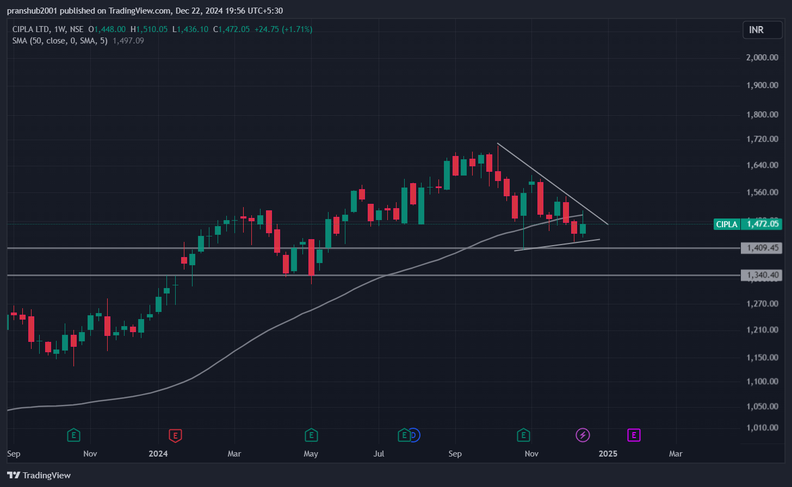Click the 1,720.00 price axis label
The width and height of the screenshot is (792, 487).
pos(762,140)
